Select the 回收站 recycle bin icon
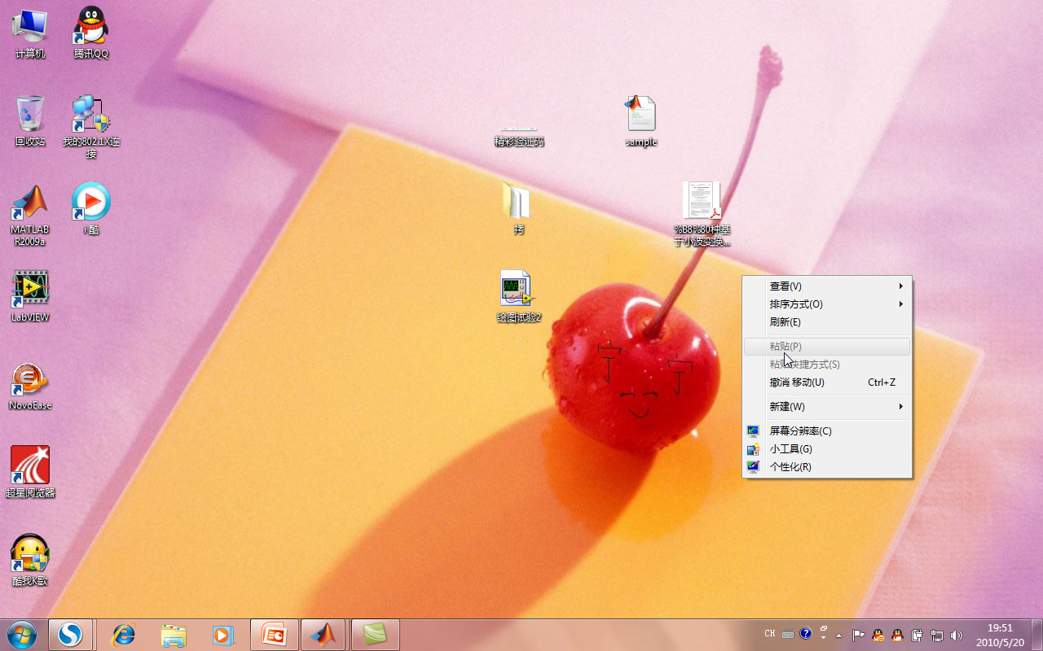 pyautogui.click(x=30, y=120)
